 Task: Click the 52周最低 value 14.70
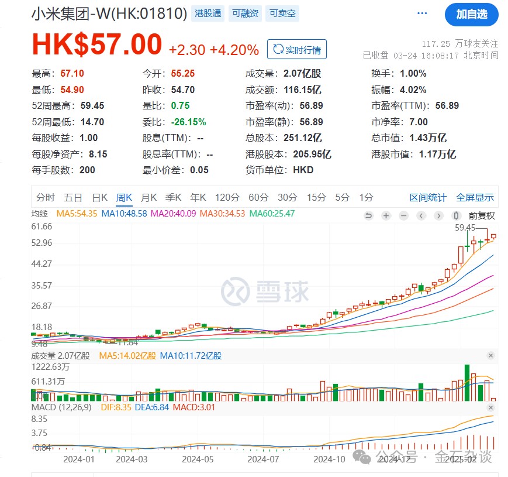tap(92, 122)
